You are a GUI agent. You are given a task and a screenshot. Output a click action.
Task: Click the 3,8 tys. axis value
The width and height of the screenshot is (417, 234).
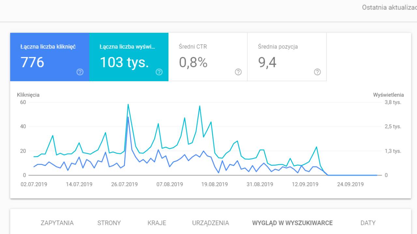point(393,102)
